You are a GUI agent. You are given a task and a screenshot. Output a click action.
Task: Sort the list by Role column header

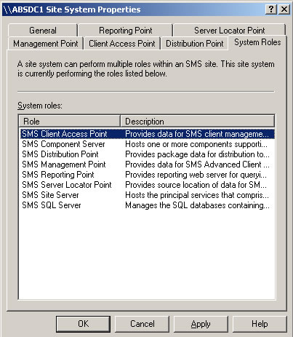pyautogui.click(x=70, y=122)
